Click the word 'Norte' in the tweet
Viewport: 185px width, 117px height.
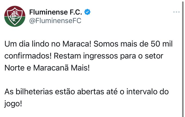click(x=14, y=68)
